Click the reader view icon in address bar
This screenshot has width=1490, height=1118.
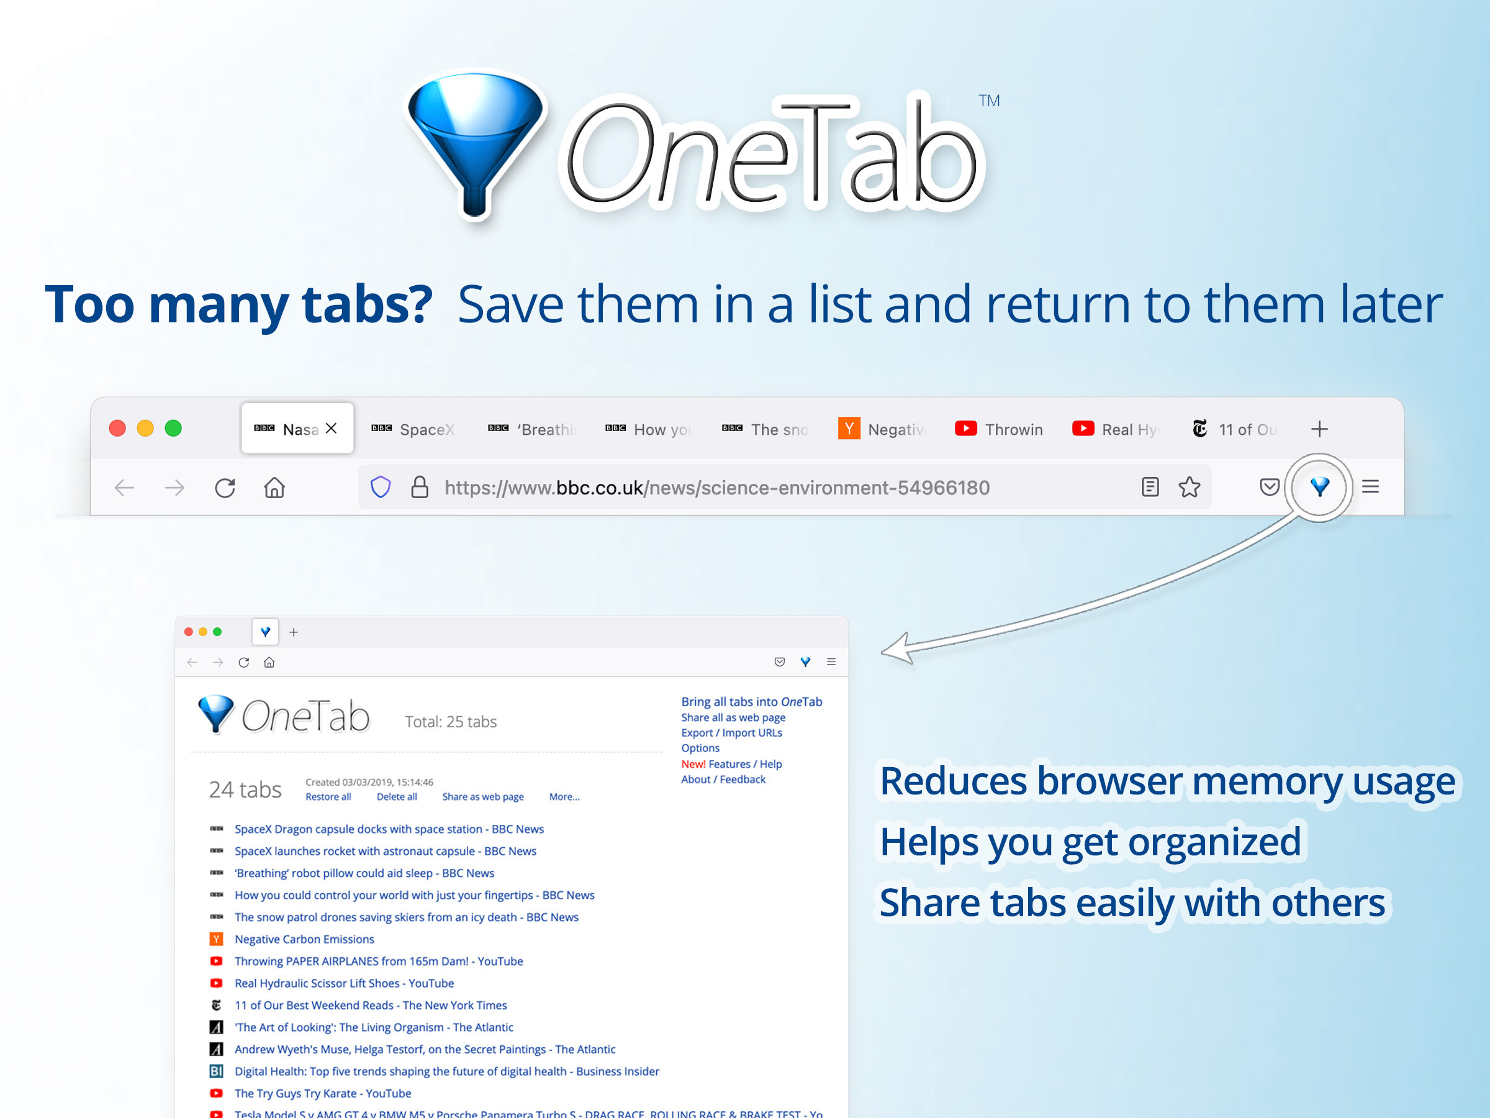pos(1149,488)
